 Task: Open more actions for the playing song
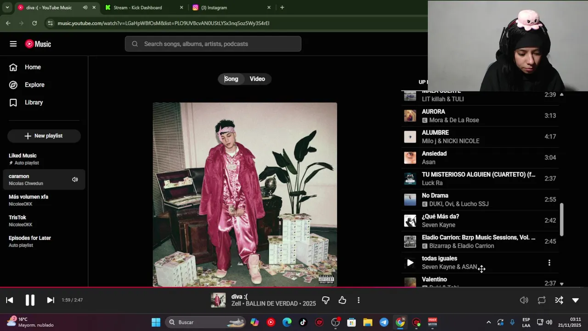click(358, 300)
